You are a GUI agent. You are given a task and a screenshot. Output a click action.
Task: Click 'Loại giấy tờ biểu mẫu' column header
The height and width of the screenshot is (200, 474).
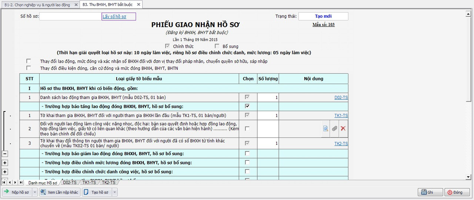139,79
